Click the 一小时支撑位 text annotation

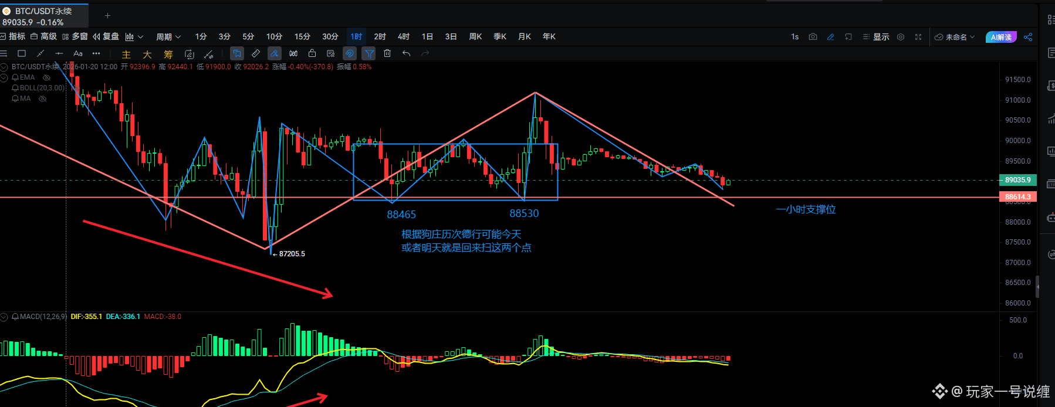[806, 209]
